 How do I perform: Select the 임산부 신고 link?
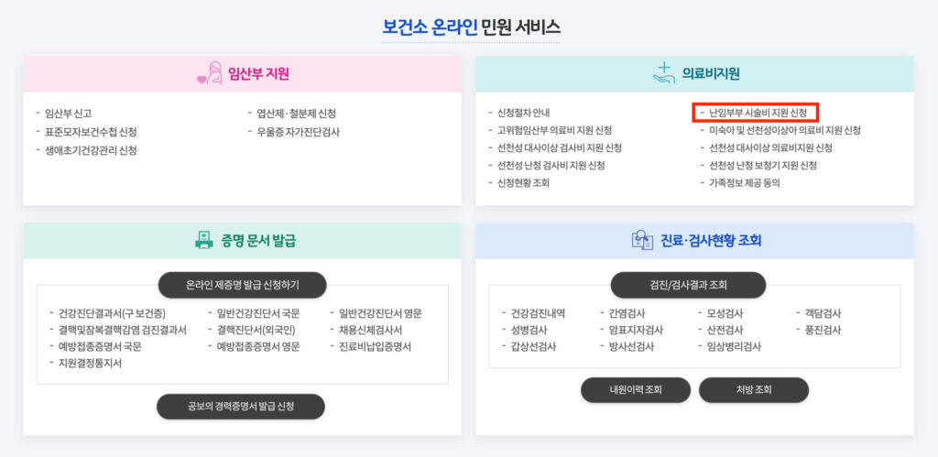[68, 114]
